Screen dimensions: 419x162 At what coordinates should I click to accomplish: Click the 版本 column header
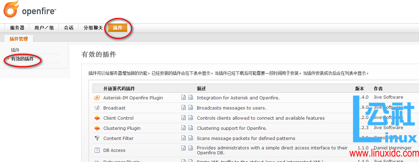tap(359, 89)
